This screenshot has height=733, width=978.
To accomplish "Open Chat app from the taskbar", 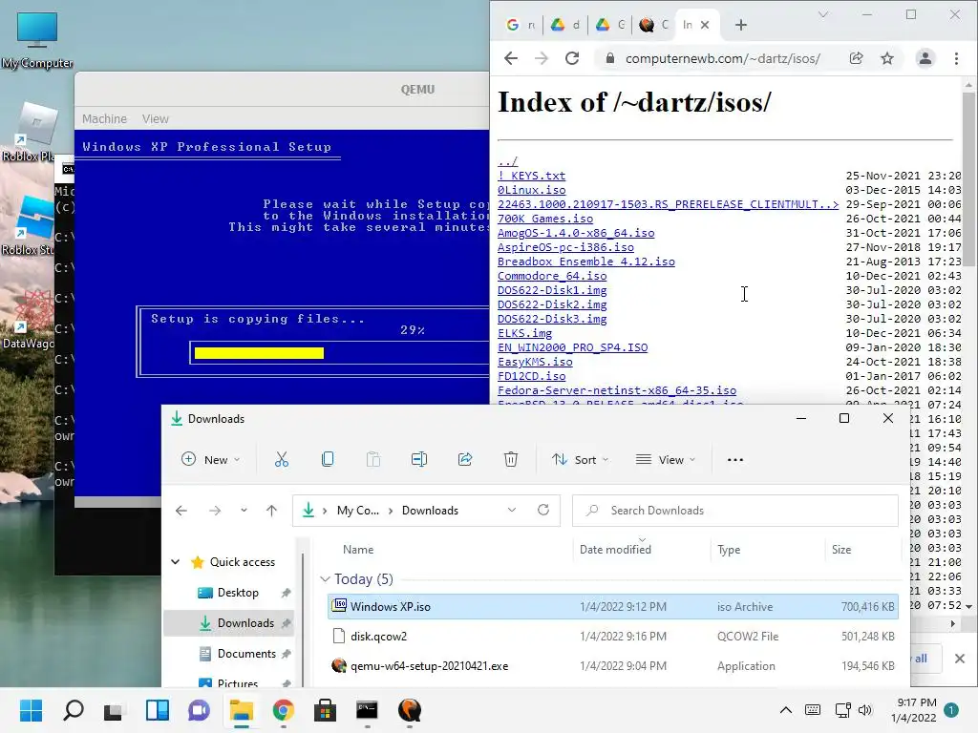I will (x=199, y=710).
